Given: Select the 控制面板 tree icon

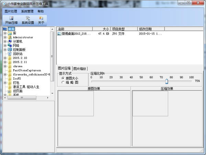Looking at the screenshot, I should [10, 50].
